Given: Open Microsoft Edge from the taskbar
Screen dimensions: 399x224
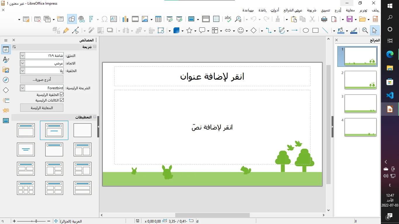Looking at the screenshot, I should (390, 54).
